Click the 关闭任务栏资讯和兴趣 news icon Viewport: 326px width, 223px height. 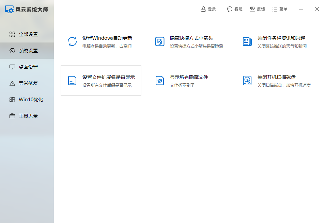coord(247,41)
